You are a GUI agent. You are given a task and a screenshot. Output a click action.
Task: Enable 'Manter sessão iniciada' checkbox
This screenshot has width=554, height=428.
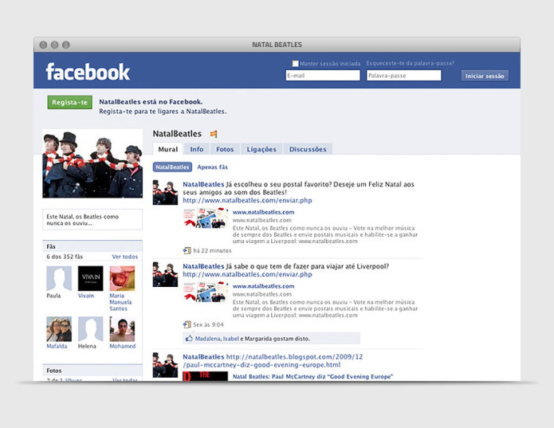[x=296, y=64]
